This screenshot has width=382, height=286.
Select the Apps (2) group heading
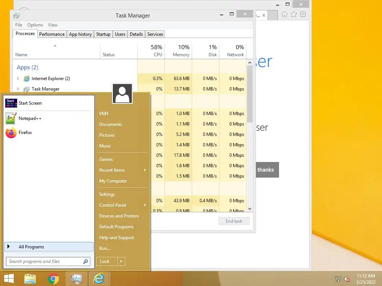(28, 67)
